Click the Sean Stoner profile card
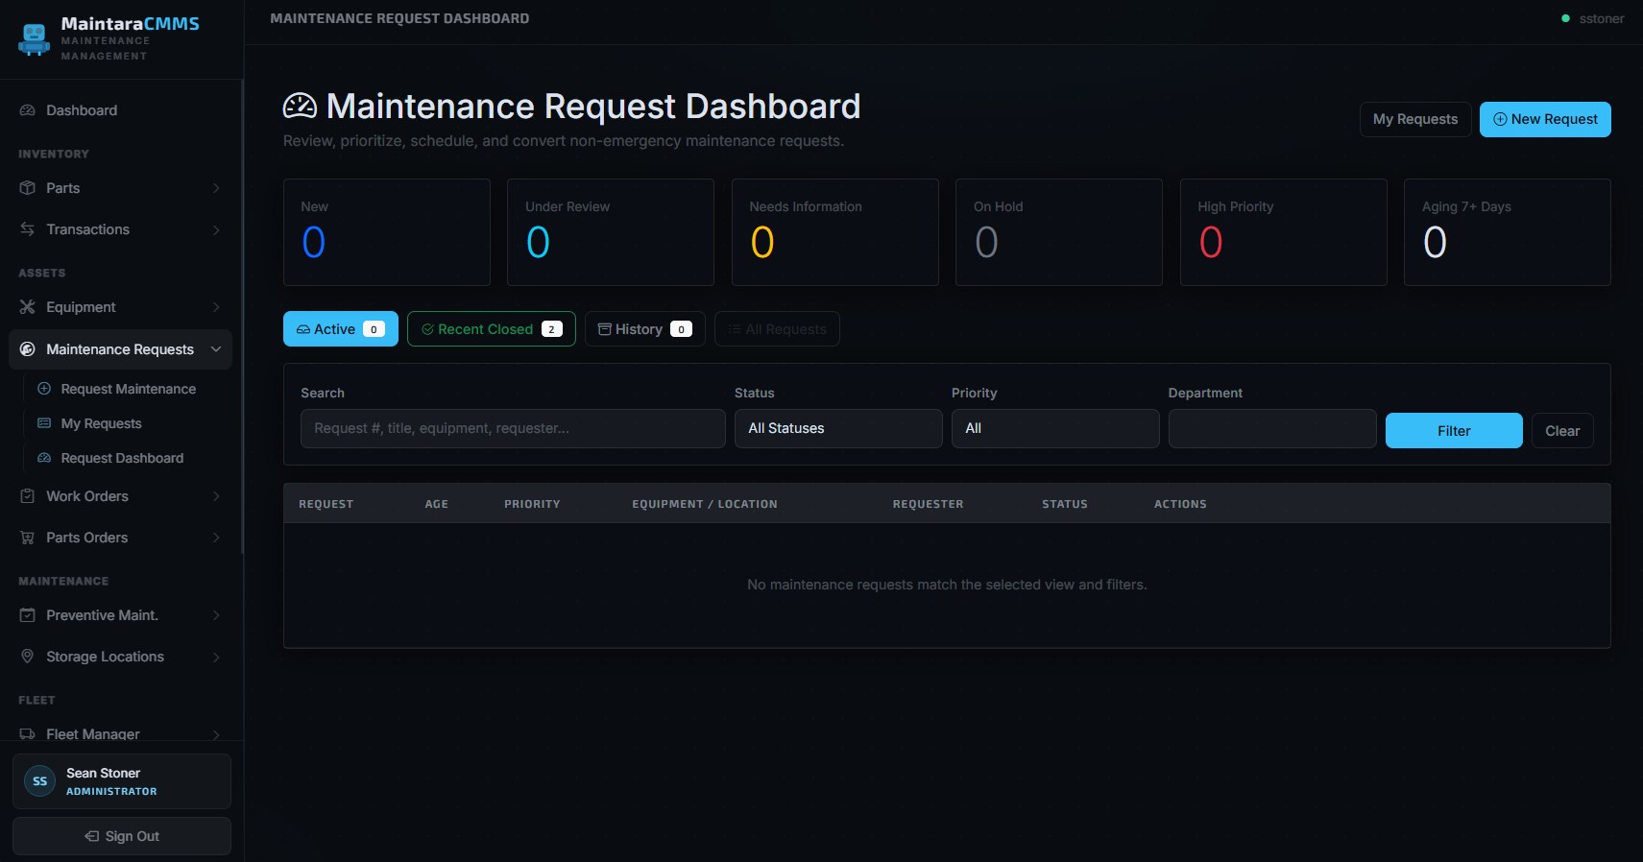Image resolution: width=1643 pixels, height=862 pixels. (122, 781)
